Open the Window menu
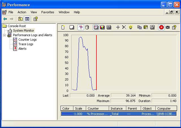 64,12
